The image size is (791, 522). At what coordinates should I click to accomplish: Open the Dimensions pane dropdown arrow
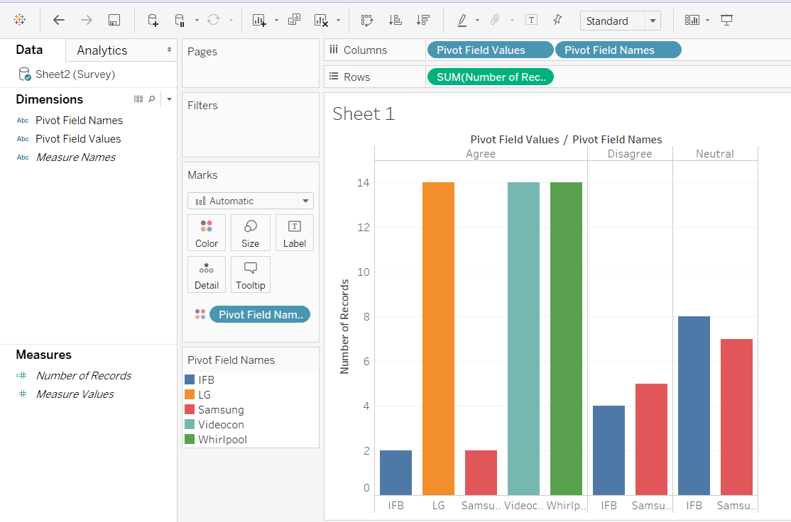[x=169, y=99]
